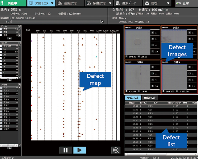Toggle the 欠陥X defect type checkbox

(x=1, y=126)
